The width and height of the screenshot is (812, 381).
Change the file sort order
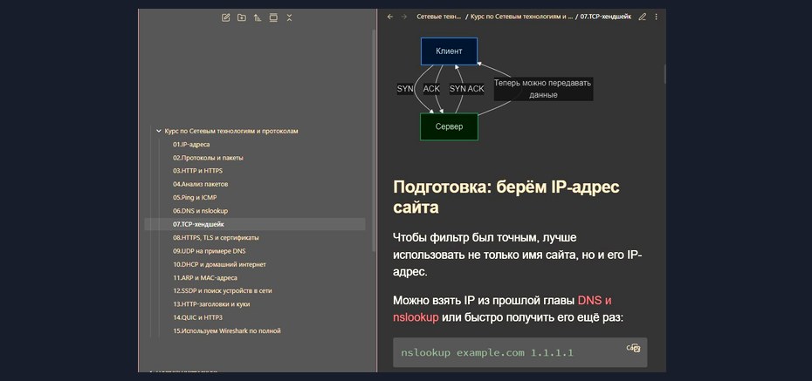click(258, 17)
